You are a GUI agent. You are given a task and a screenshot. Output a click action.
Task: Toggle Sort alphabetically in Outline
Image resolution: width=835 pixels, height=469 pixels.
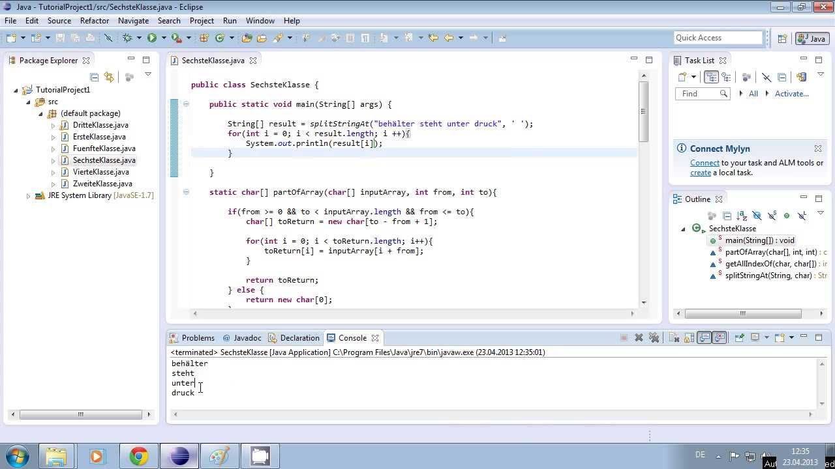742,216
